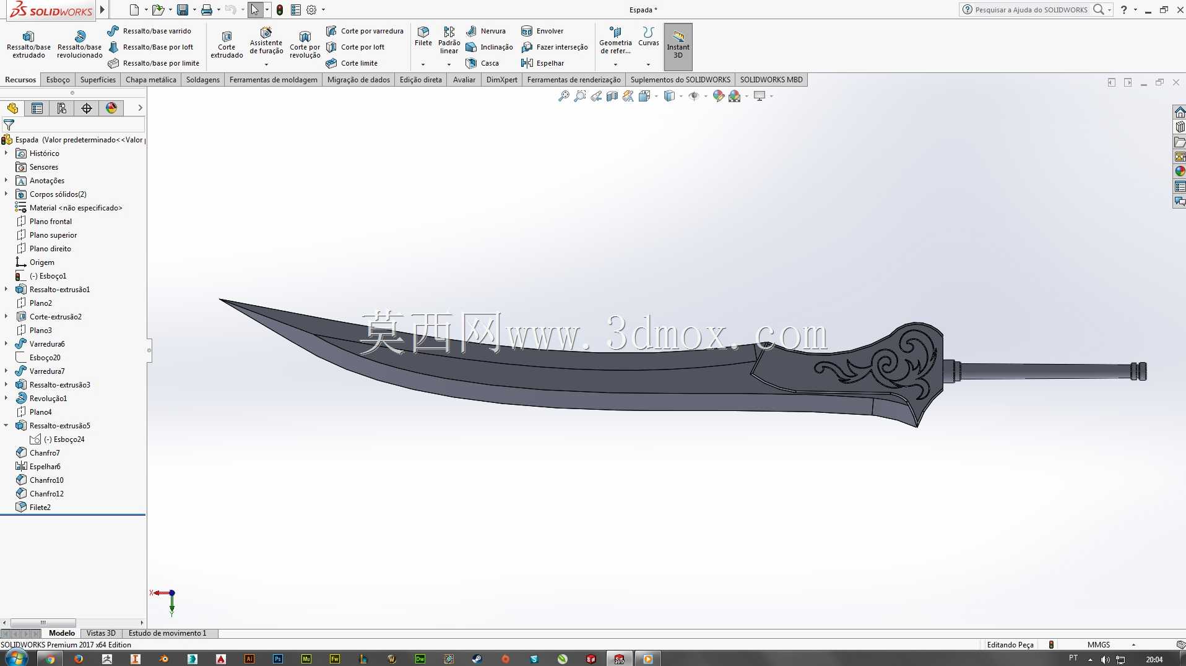Open Estudo de movimento 1 tab
Screen dimensions: 1186x666
[167, 633]
